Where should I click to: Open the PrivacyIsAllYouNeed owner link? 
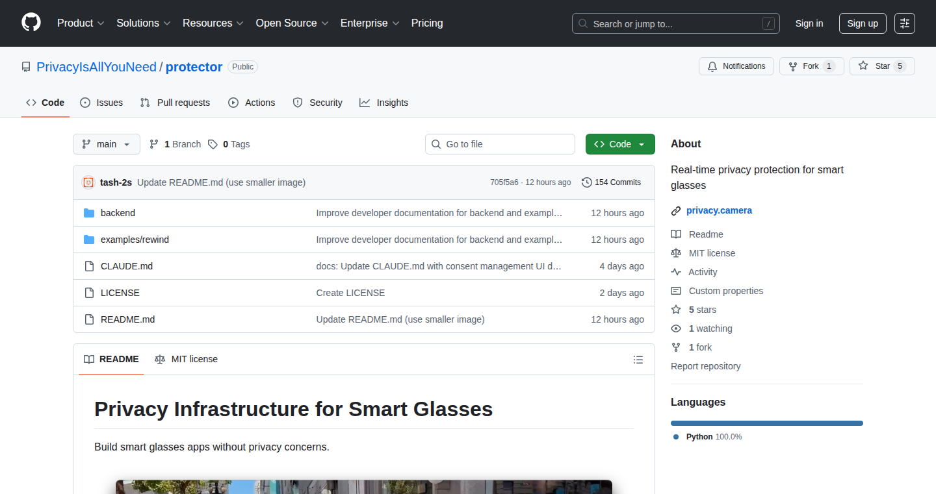pos(96,67)
